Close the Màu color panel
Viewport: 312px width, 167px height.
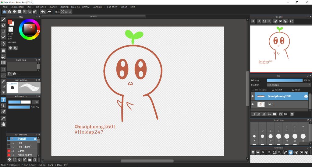point(39,17)
